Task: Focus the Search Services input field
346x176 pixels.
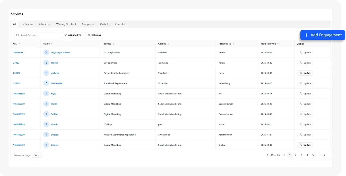Action: pyautogui.click(x=39, y=35)
